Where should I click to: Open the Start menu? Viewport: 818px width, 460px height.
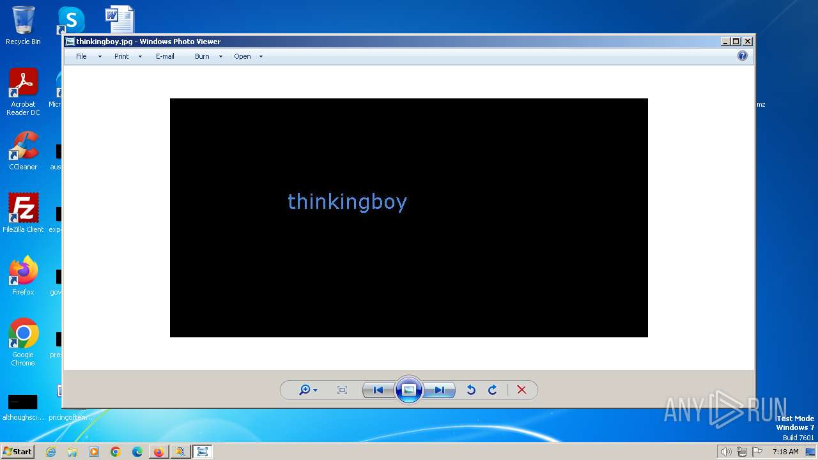point(18,451)
